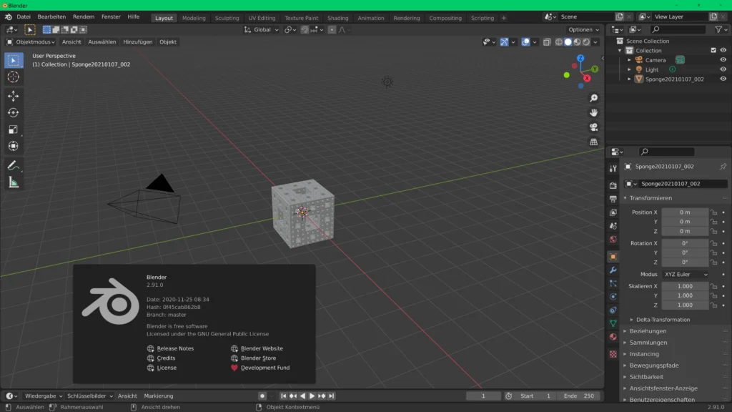The width and height of the screenshot is (732, 412).
Task: Lock the Skalieren X value
Action: [x=714, y=286]
